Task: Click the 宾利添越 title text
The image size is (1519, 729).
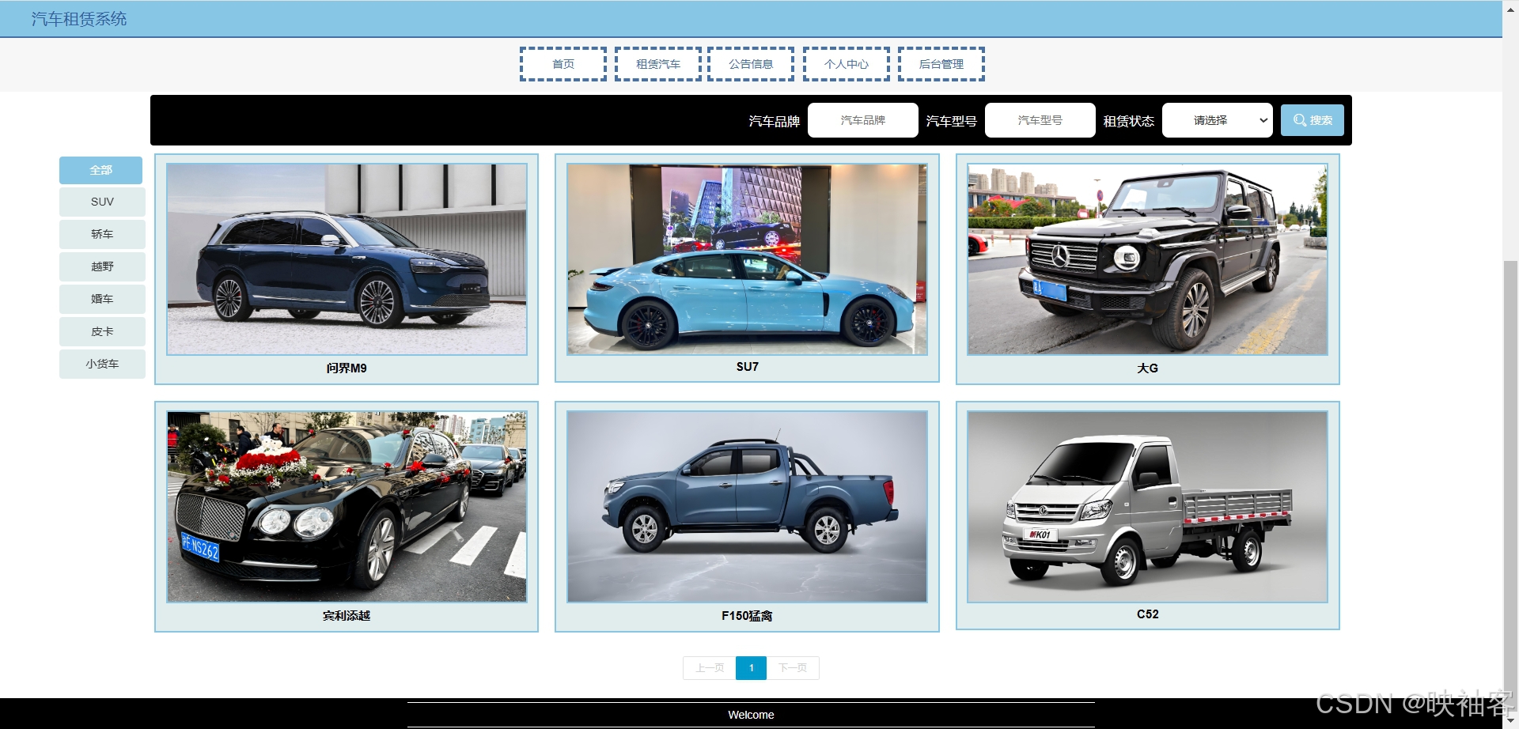Action: (x=347, y=616)
